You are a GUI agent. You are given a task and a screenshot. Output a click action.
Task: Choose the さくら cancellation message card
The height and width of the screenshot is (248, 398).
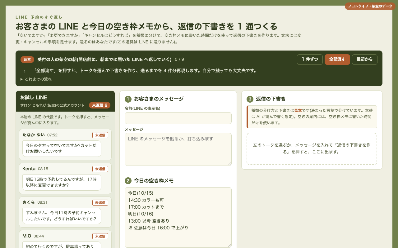(x=65, y=212)
